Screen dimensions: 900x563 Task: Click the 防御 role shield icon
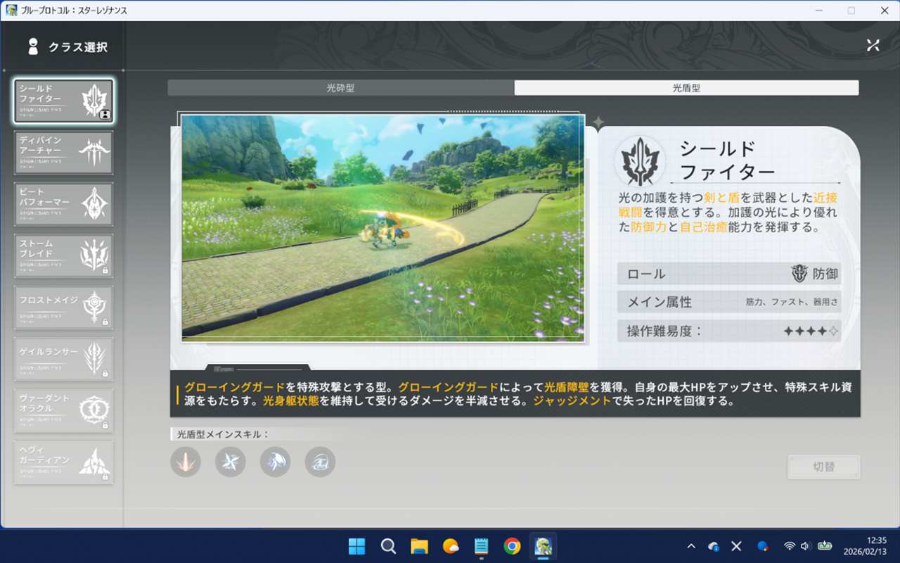[x=799, y=274]
